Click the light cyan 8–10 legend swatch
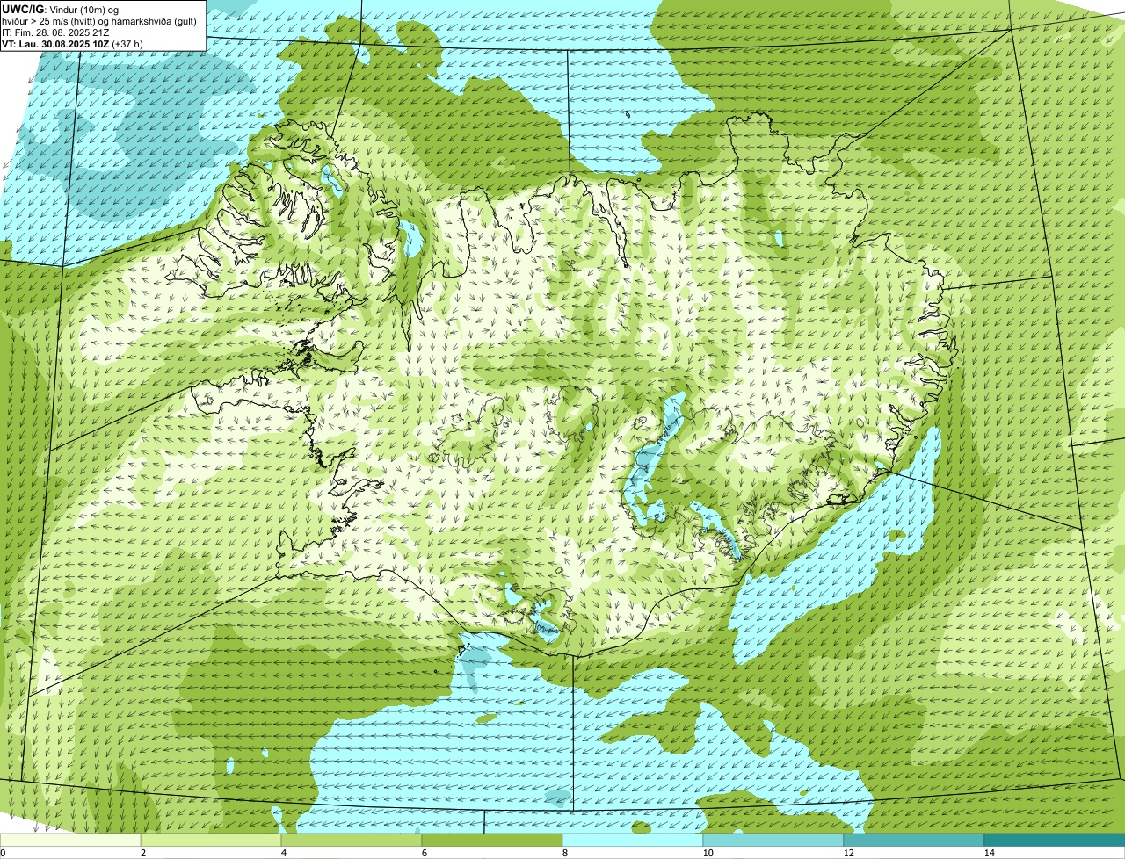The image size is (1125, 859). (633, 840)
